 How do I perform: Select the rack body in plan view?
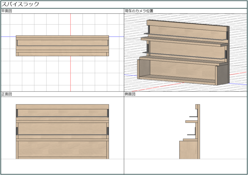coord(62,46)
